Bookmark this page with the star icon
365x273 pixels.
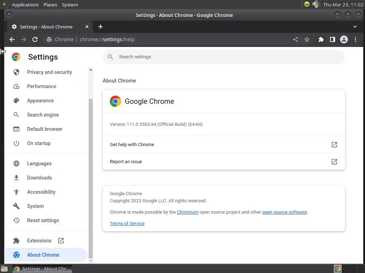[307, 39]
